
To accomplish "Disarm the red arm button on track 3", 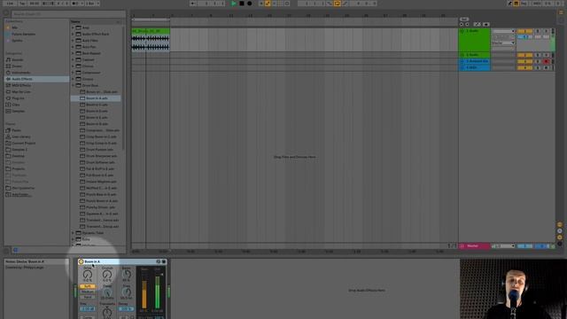I will coord(546,61).
